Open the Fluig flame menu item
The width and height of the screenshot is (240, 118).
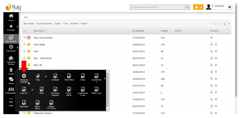[38, 76]
